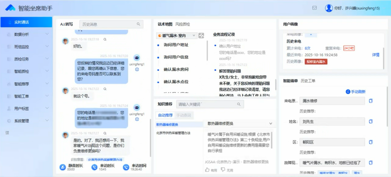The image size is (391, 177).
Task: Toggle the 手动查询 mode option
Action: pyautogui.click(x=184, y=115)
